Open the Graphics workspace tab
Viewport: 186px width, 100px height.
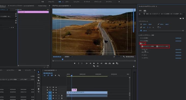tap(98, 2)
